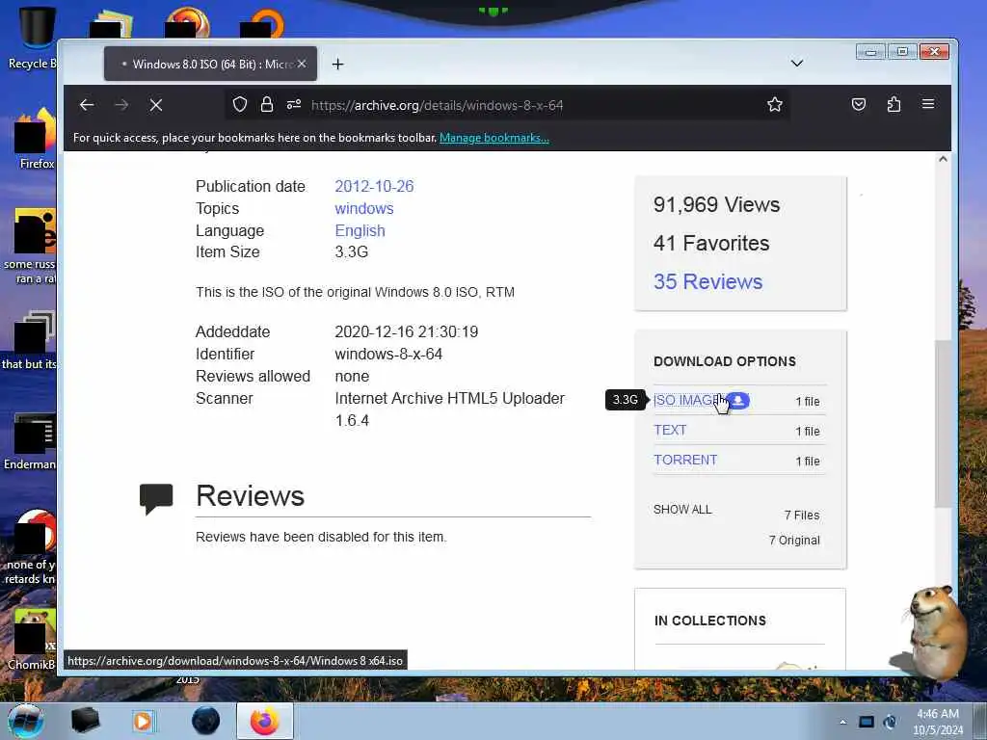Open the Firefox desktop shortcut

[35, 139]
